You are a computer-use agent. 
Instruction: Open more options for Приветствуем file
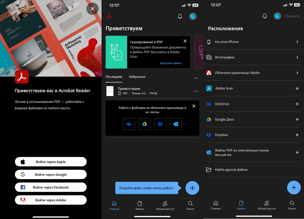coord(195,91)
